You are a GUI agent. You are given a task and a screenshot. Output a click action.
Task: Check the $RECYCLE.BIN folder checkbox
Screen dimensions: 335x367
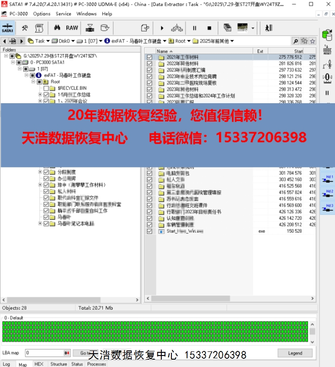pos(46,88)
